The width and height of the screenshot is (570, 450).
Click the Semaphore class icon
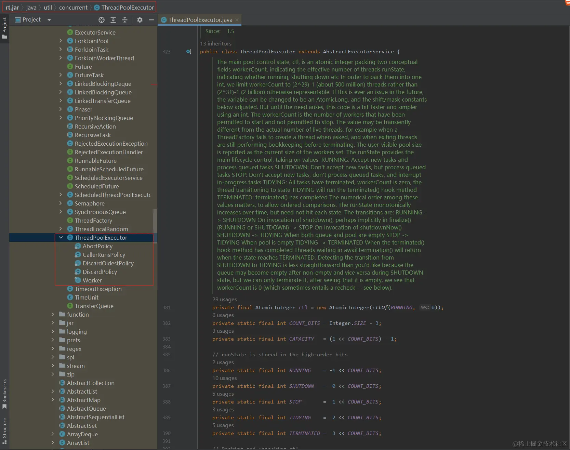pos(70,203)
